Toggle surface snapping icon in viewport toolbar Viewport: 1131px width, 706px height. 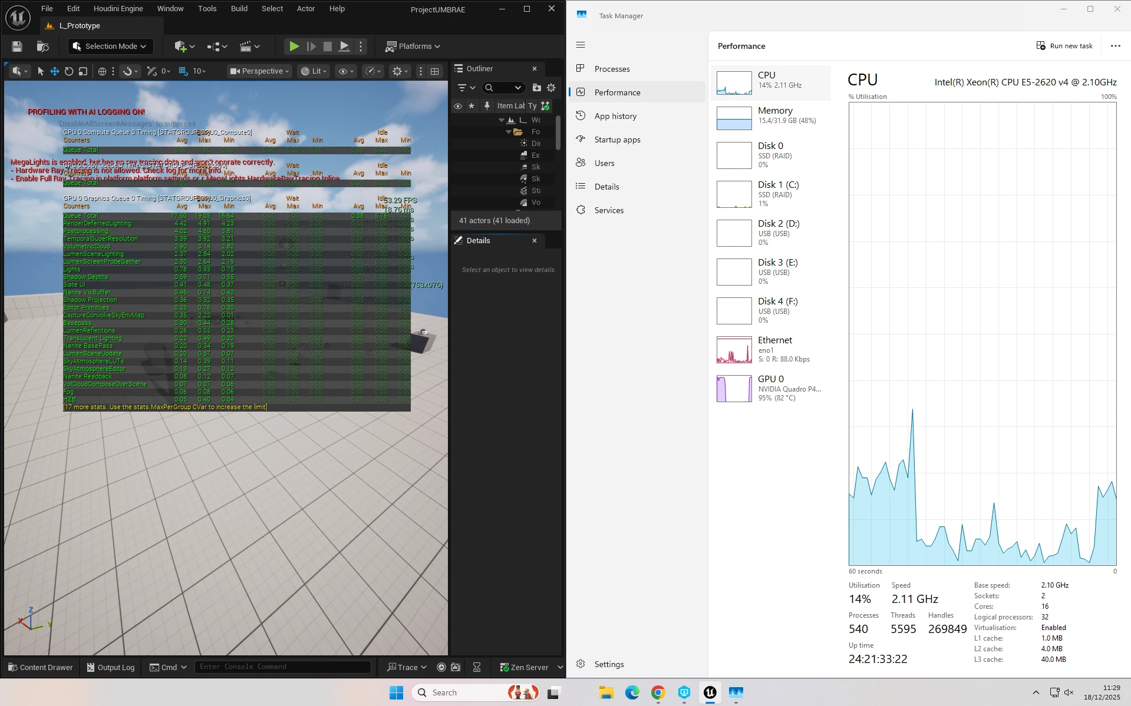(130, 71)
